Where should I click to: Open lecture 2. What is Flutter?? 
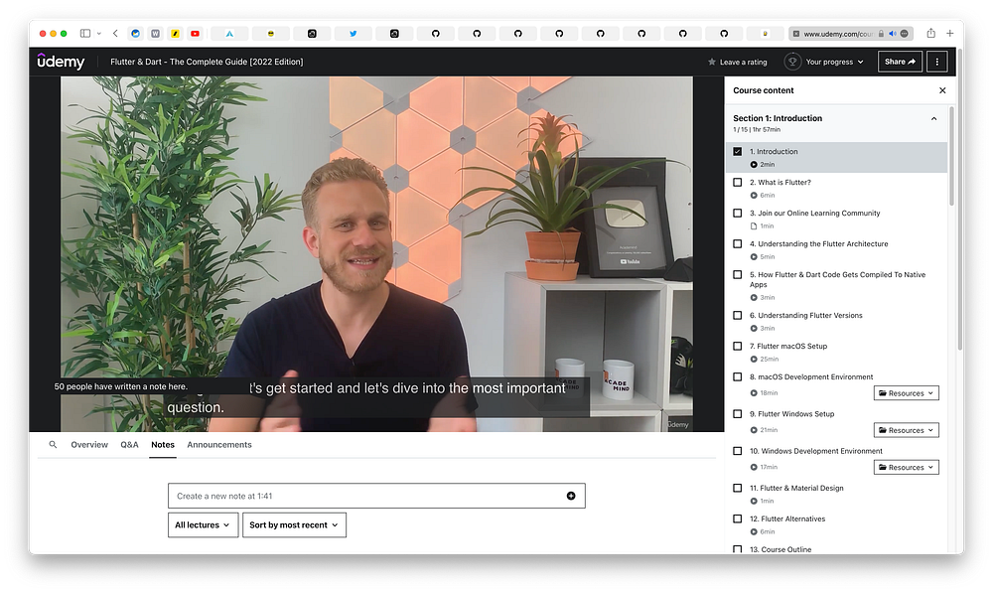780,183
